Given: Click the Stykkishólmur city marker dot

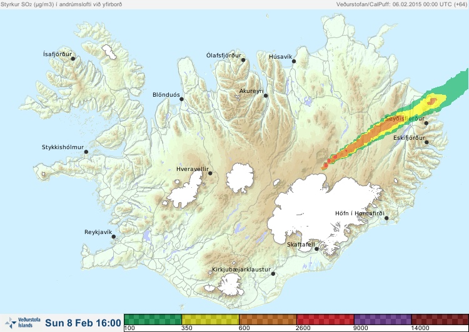Looking at the screenshot, I should [x=86, y=152].
